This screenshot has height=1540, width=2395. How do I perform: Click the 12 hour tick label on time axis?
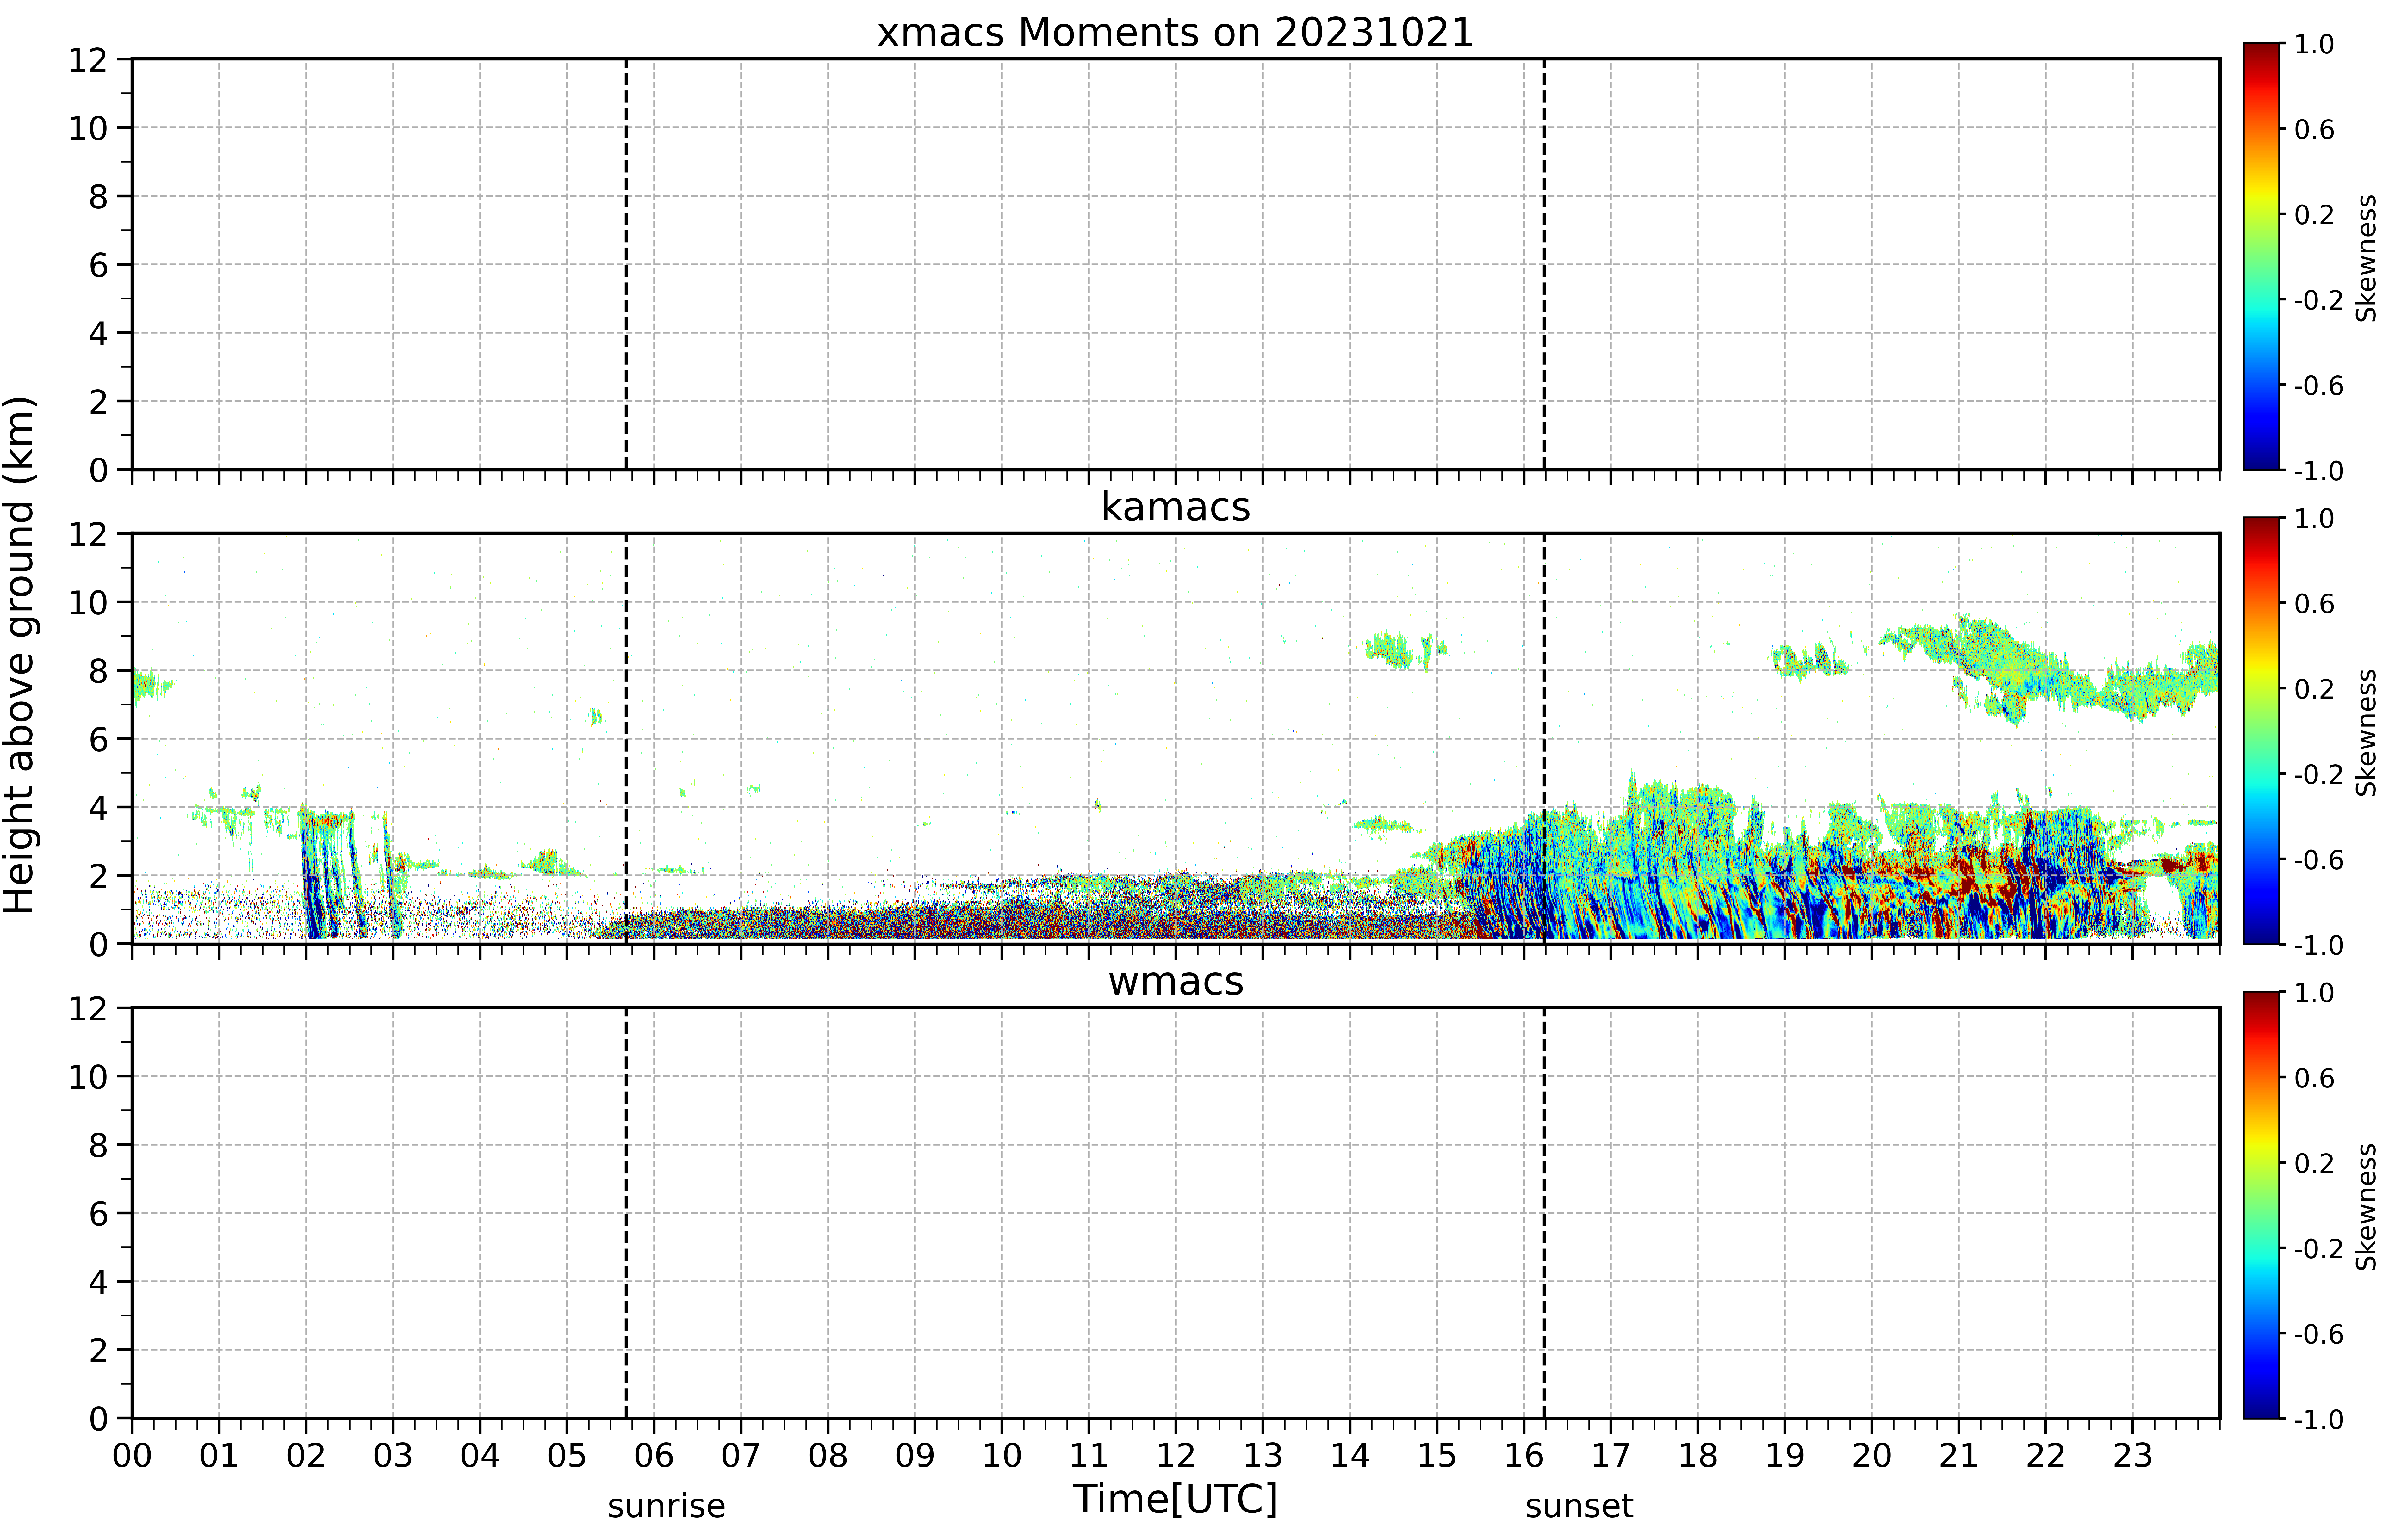pos(1176,1455)
